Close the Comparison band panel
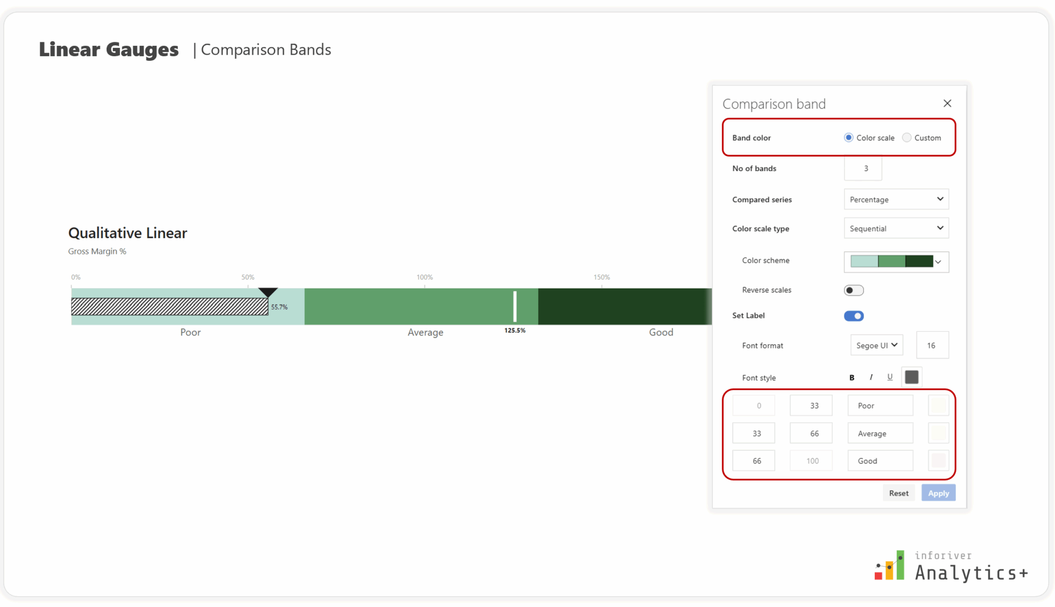1055x607 pixels. coord(947,103)
